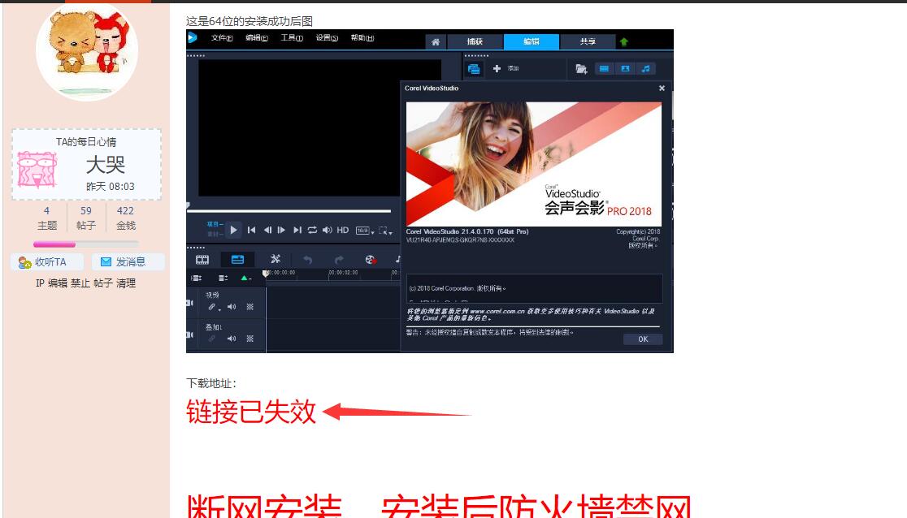Send a message via 发消息
This screenshot has width=907, height=518.
click(x=128, y=262)
